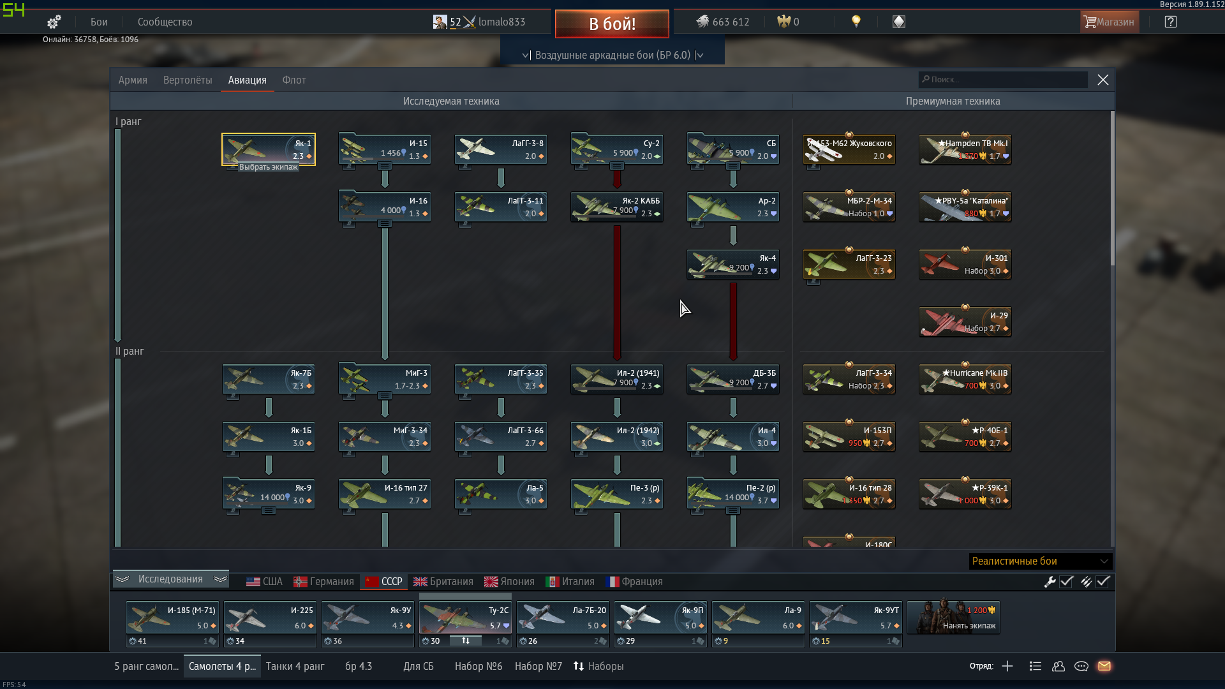The image size is (1225, 689).
Task: Select the США nation tab
Action: (264, 582)
